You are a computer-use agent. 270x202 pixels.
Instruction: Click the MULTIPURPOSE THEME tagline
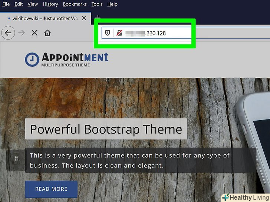point(66,65)
